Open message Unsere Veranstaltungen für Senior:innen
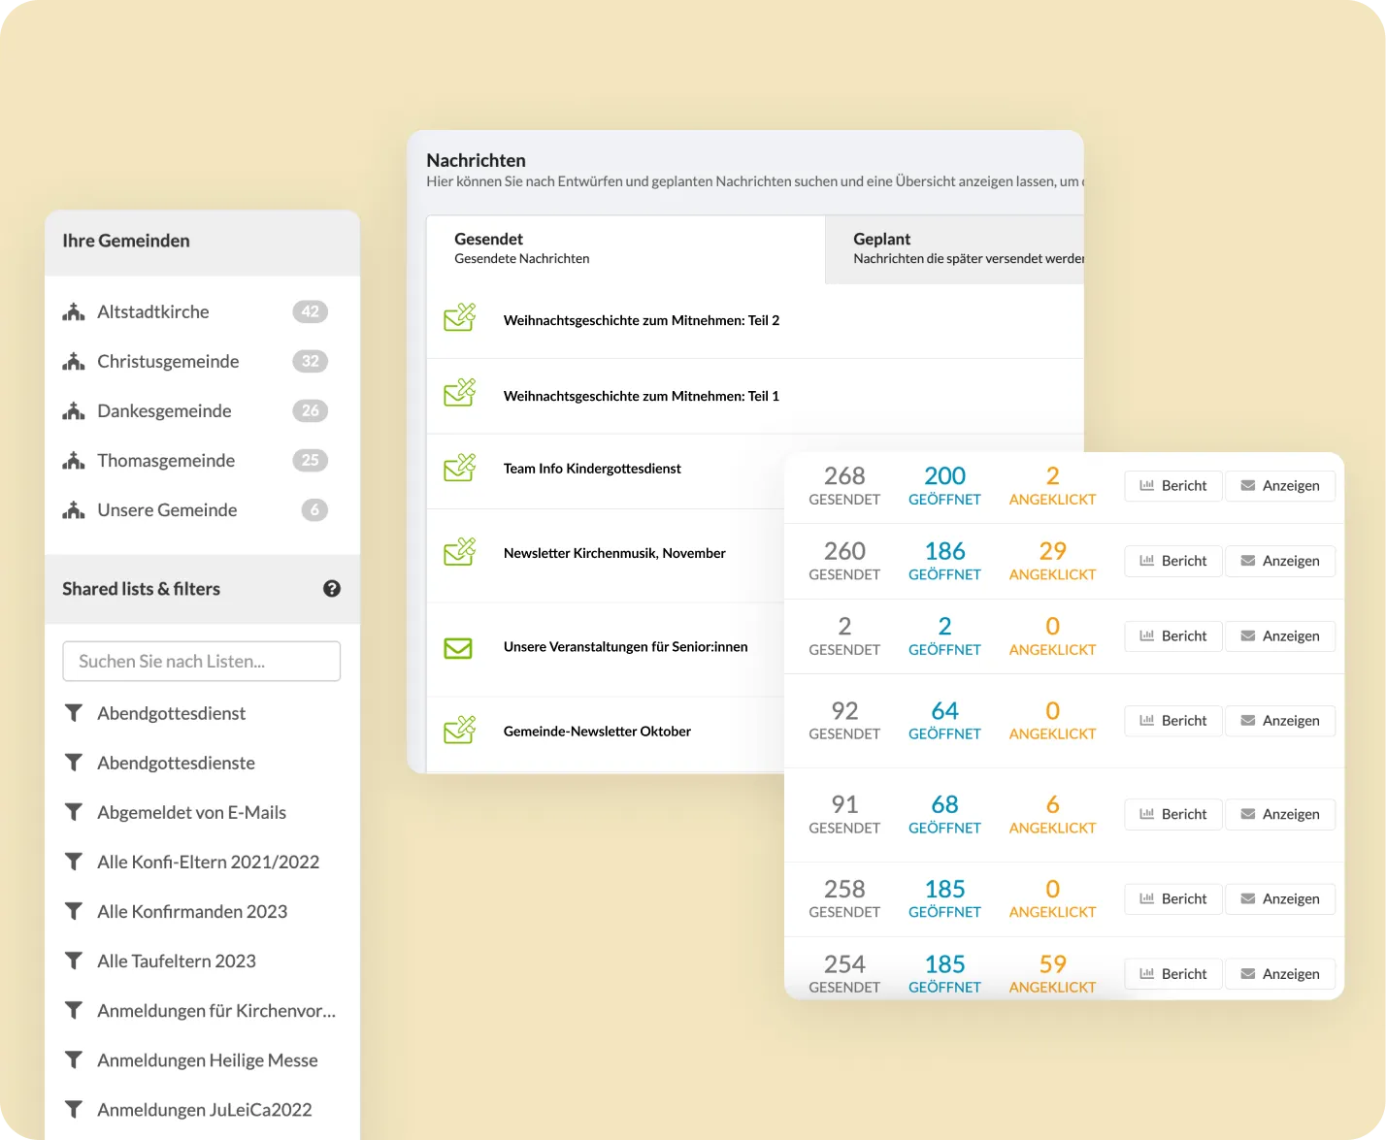Image resolution: width=1386 pixels, height=1140 pixels. [x=625, y=647]
